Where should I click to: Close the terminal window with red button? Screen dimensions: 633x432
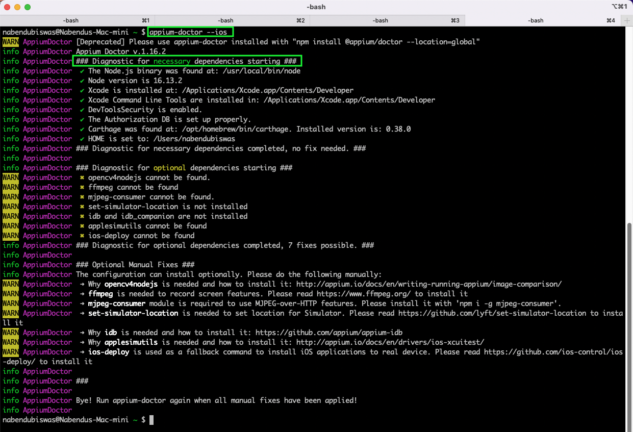pyautogui.click(x=7, y=7)
